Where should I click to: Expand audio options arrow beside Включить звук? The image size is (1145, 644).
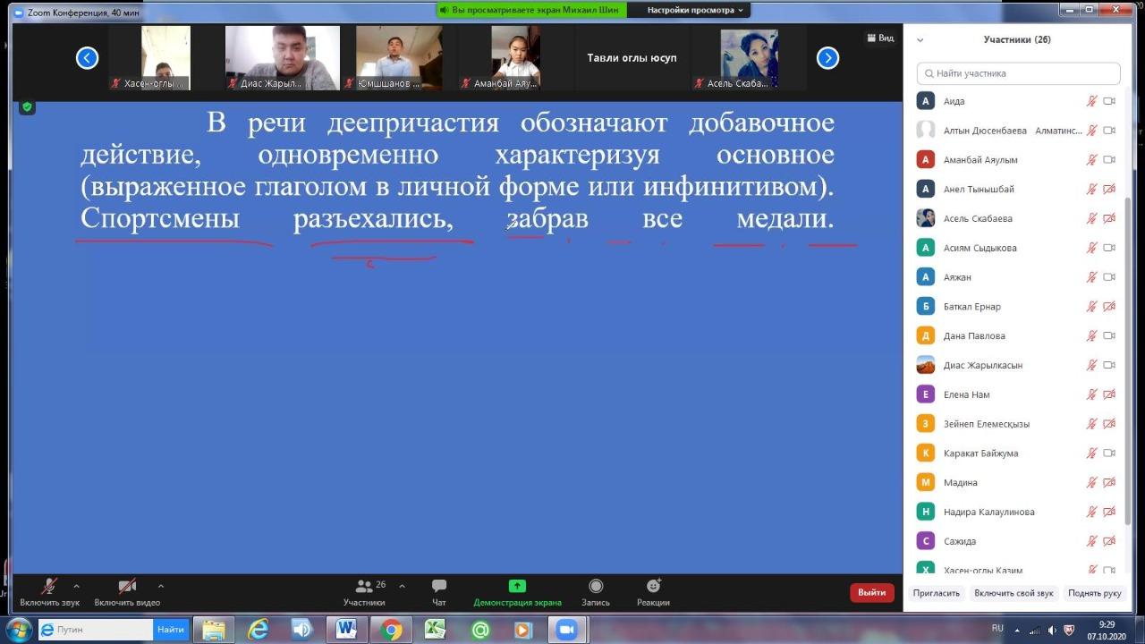pos(76,587)
